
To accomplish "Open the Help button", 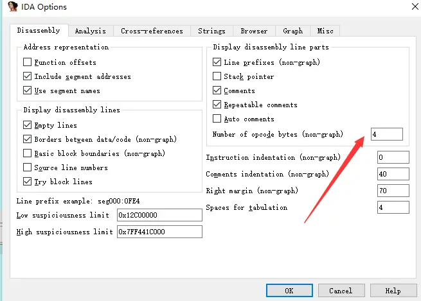I will [x=393, y=291].
